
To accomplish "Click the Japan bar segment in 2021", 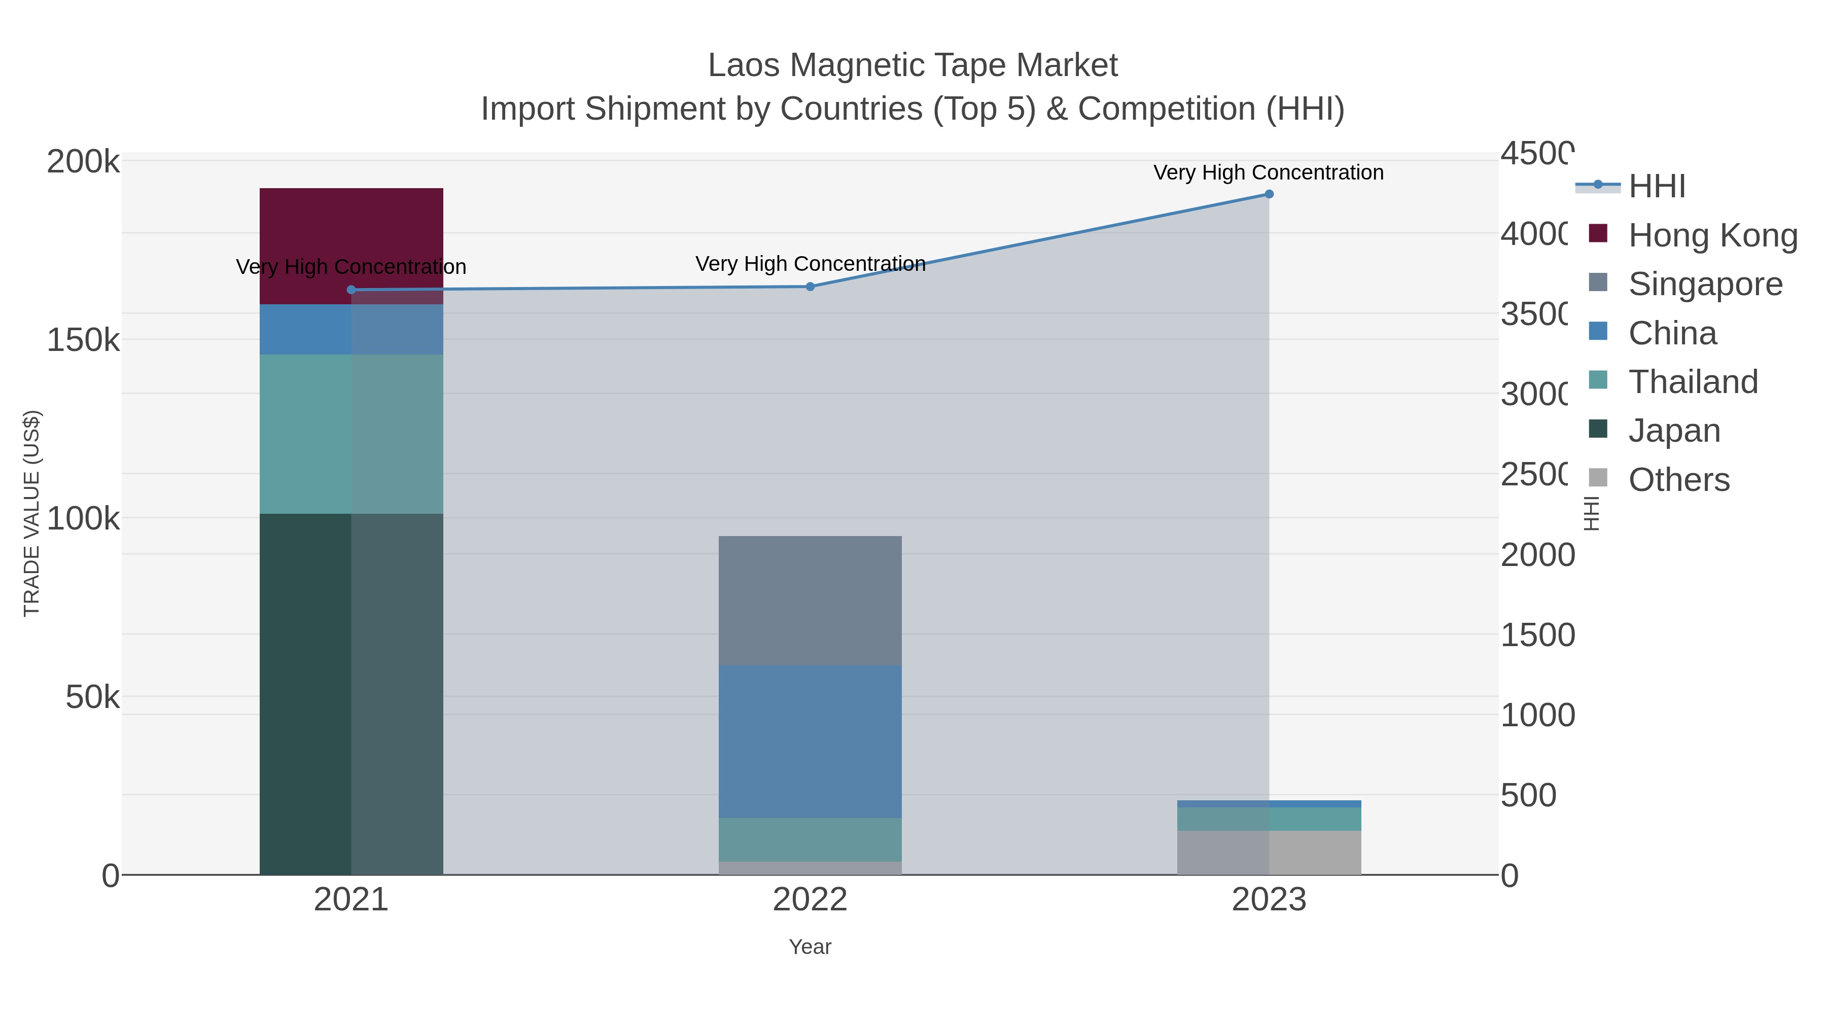I will 352,695.
